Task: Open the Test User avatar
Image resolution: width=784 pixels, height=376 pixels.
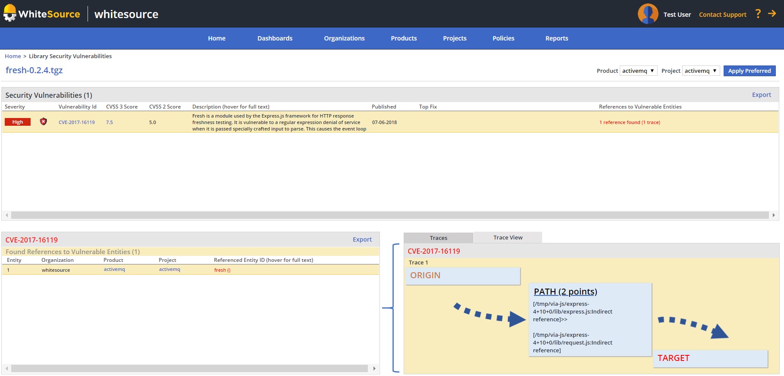Action: 648,14
